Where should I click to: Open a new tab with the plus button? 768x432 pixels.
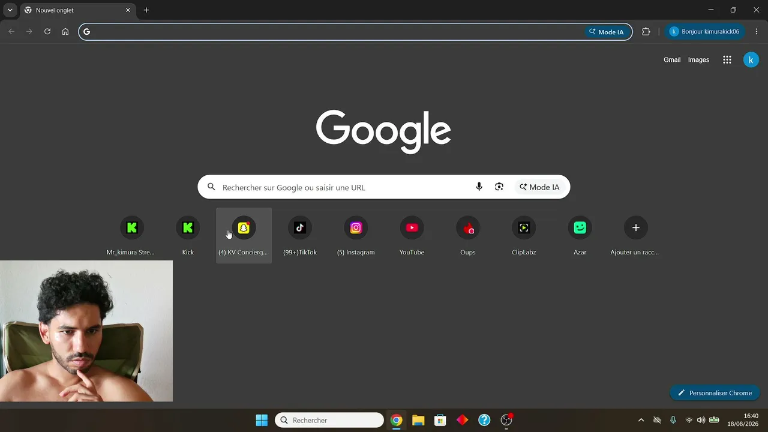(x=146, y=10)
